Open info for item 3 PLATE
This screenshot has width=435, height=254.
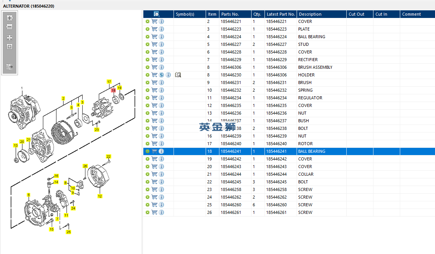[x=161, y=29]
